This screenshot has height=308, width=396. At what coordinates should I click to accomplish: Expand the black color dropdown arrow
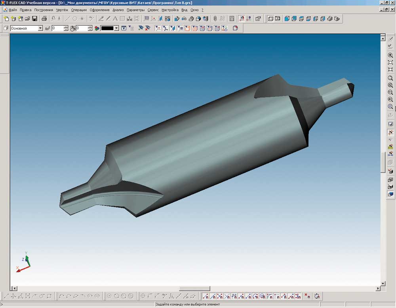click(117, 28)
